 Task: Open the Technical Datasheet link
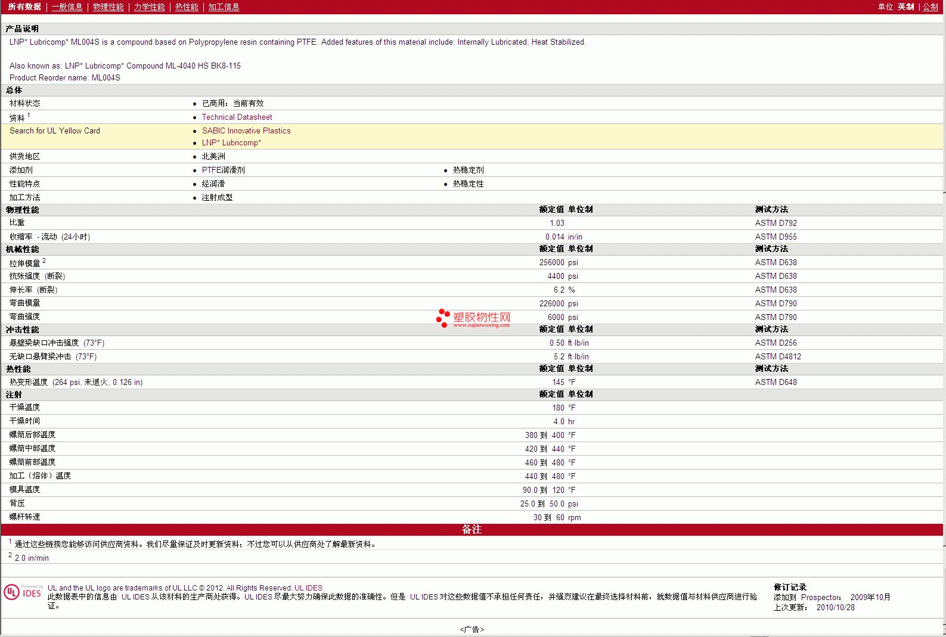tap(237, 117)
